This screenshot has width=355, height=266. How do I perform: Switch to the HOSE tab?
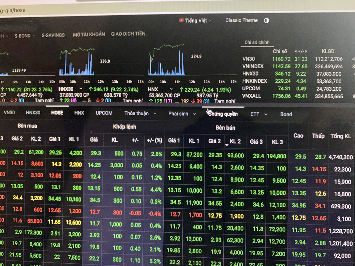(57, 113)
